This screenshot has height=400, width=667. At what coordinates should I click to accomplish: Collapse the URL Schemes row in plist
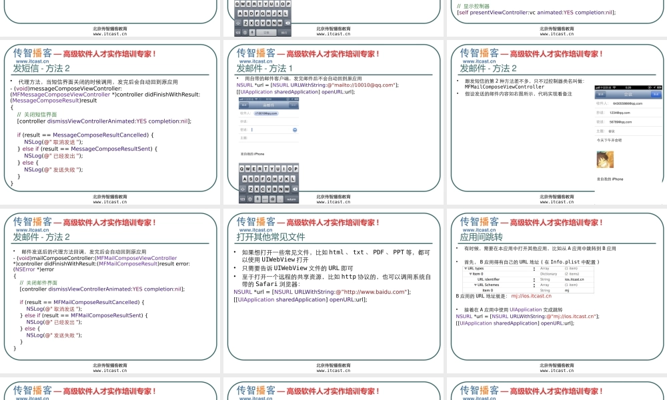pyautogui.click(x=476, y=285)
